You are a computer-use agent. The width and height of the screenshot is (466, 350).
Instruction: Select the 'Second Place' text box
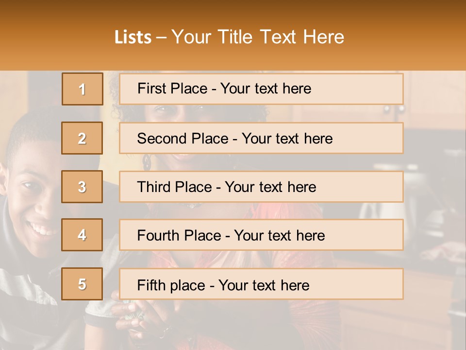pyautogui.click(x=261, y=138)
